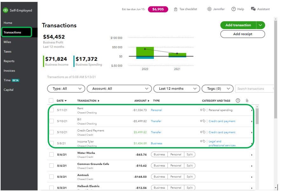Click the help icon beside Category and Tags
The width and height of the screenshot is (281, 191).
pos(238,100)
